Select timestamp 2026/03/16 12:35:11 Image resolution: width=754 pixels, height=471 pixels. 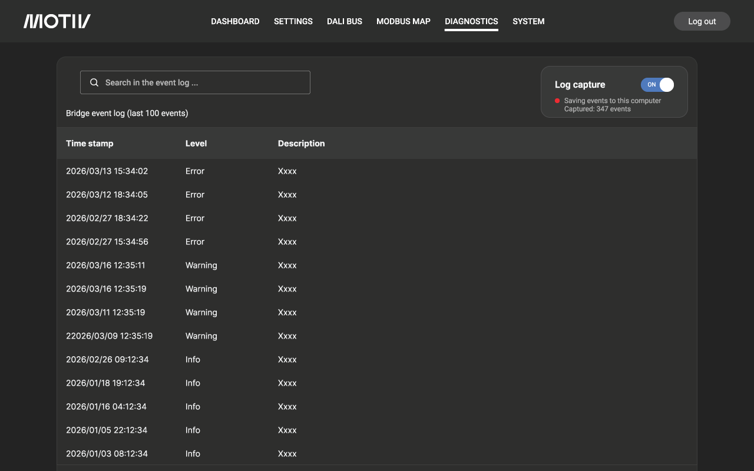tap(105, 265)
